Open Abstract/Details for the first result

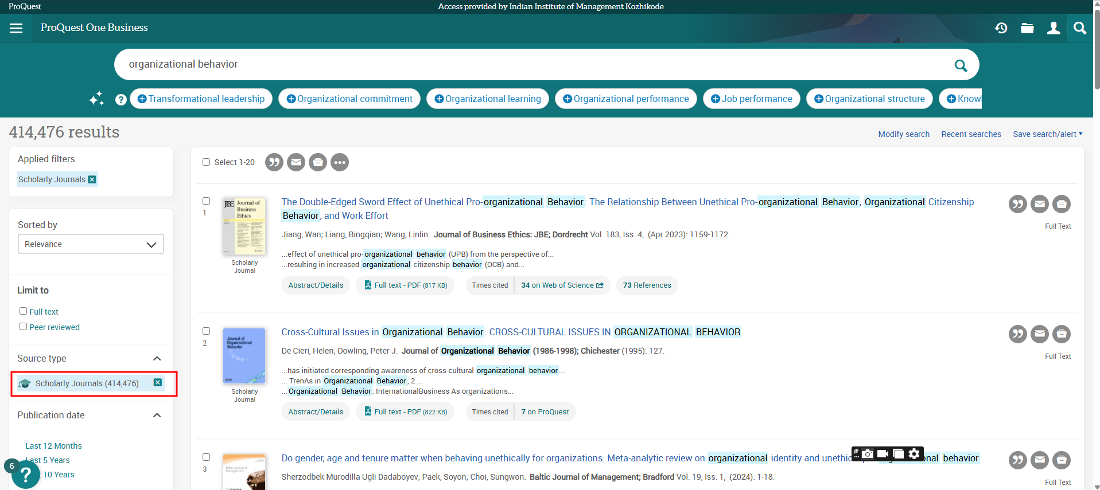[316, 285]
